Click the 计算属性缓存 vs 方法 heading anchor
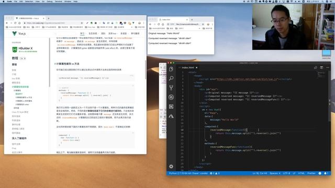Image resolution: width=335 pixels, height=188 pixels. pos(68,64)
